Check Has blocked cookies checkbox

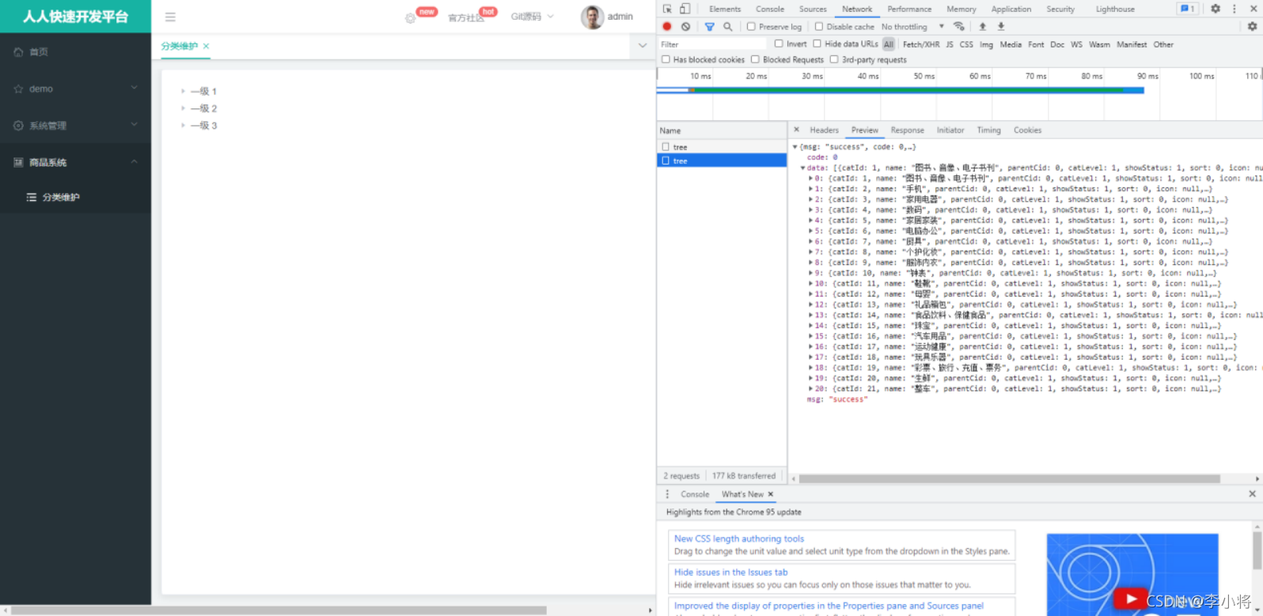click(x=666, y=59)
